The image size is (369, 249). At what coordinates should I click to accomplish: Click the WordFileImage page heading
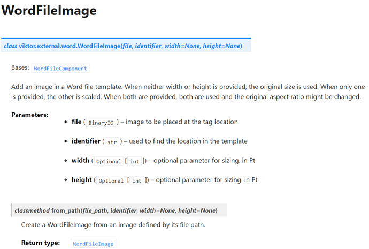click(49, 11)
